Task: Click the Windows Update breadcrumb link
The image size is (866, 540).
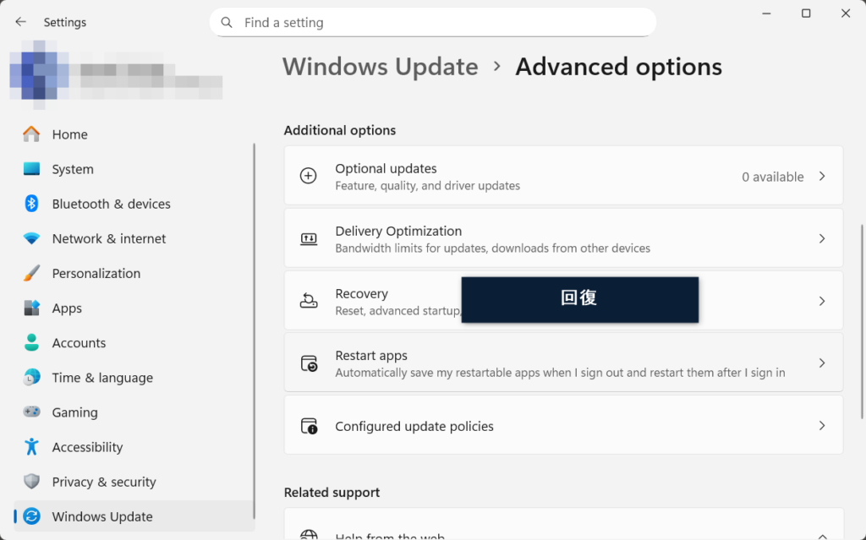Action: tap(381, 66)
